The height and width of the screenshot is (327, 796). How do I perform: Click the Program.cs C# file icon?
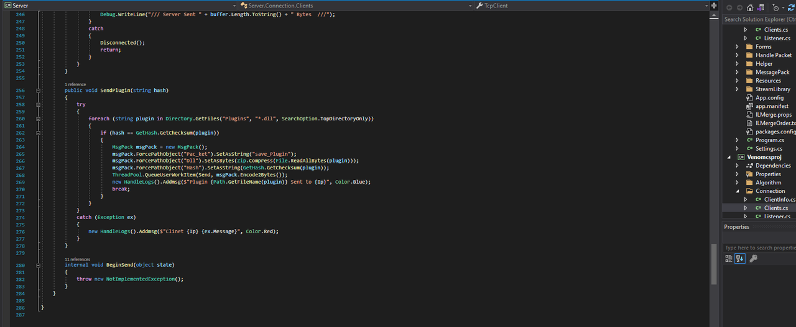click(749, 140)
